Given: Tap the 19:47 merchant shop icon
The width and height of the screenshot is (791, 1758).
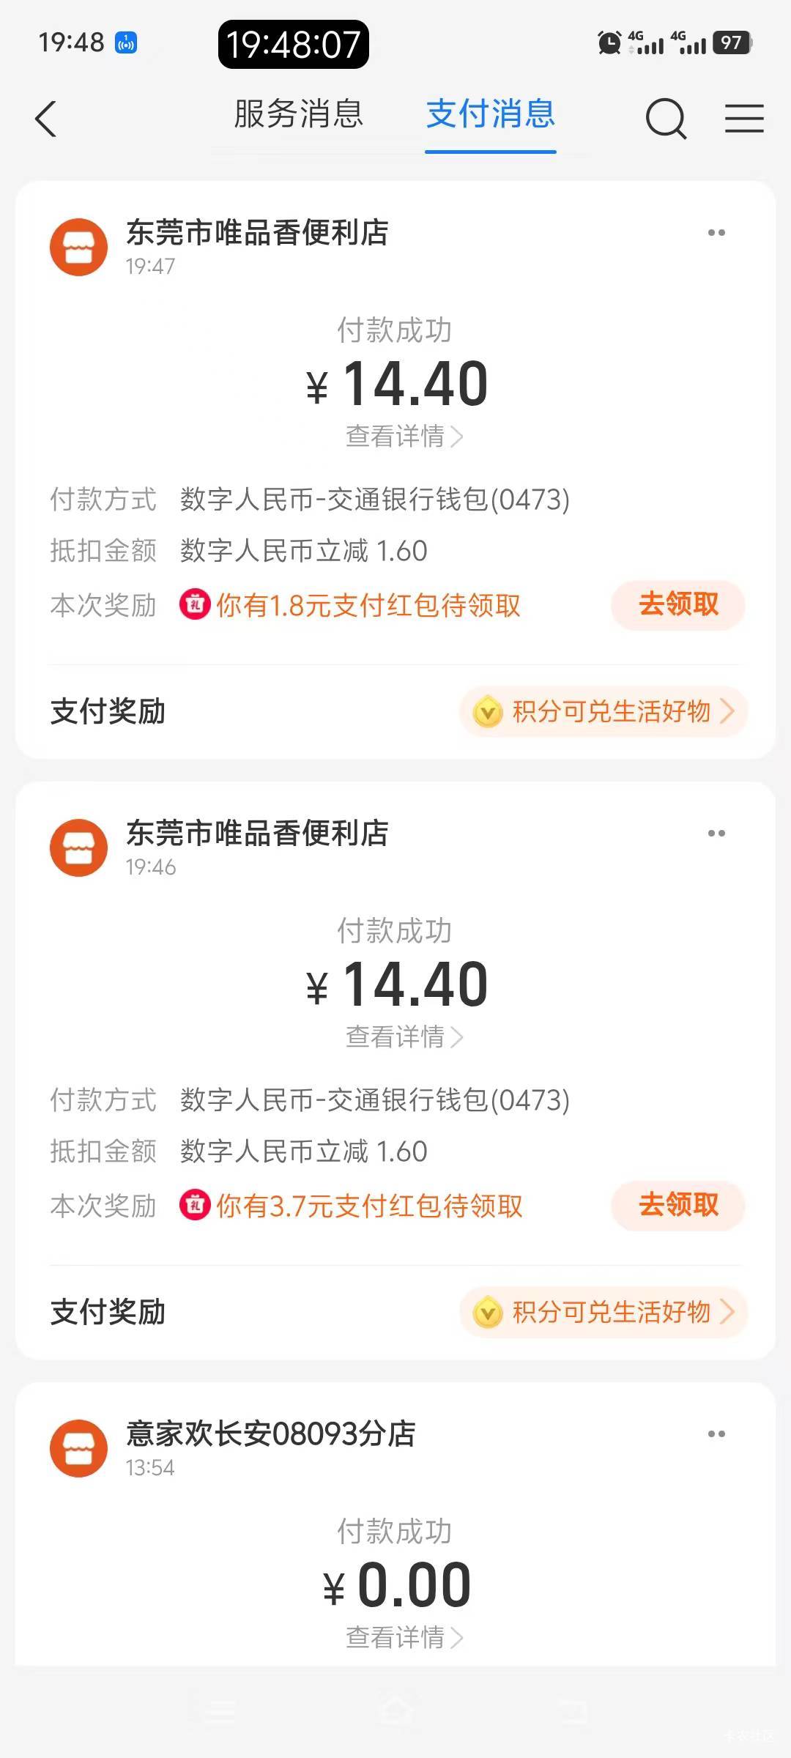Looking at the screenshot, I should (78, 248).
